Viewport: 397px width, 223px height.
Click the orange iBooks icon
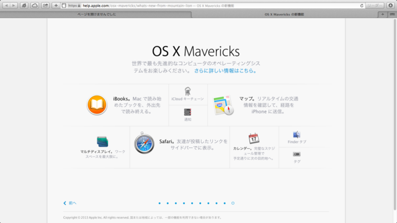97,105
